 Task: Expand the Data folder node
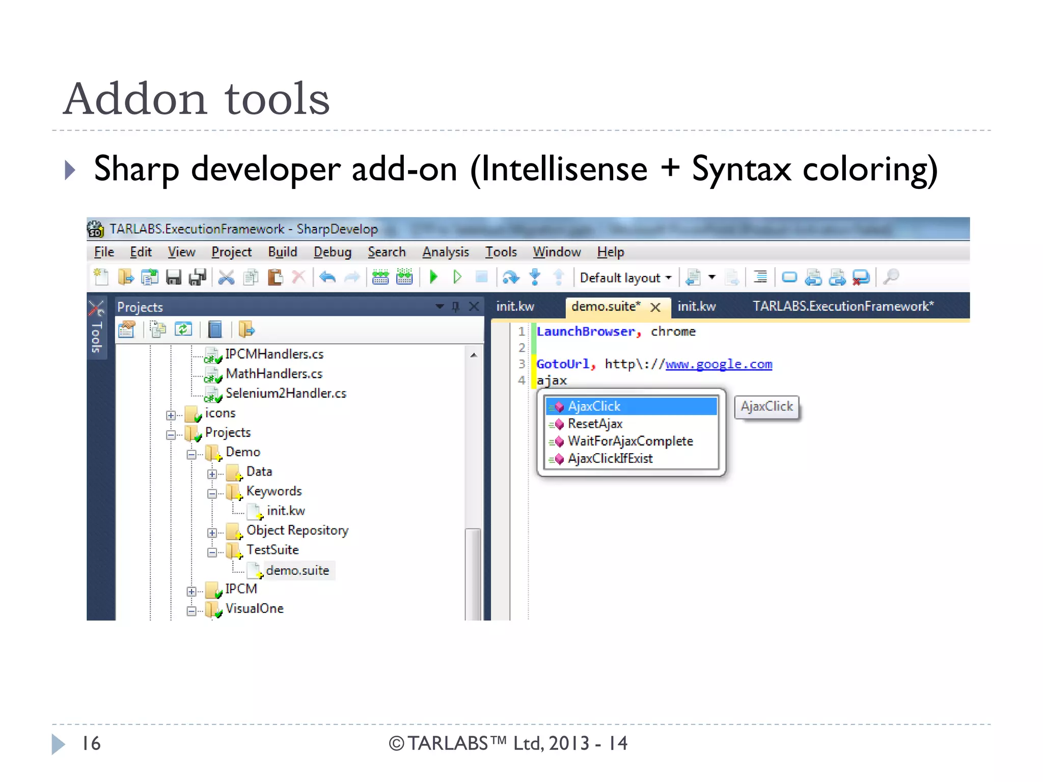(x=212, y=474)
